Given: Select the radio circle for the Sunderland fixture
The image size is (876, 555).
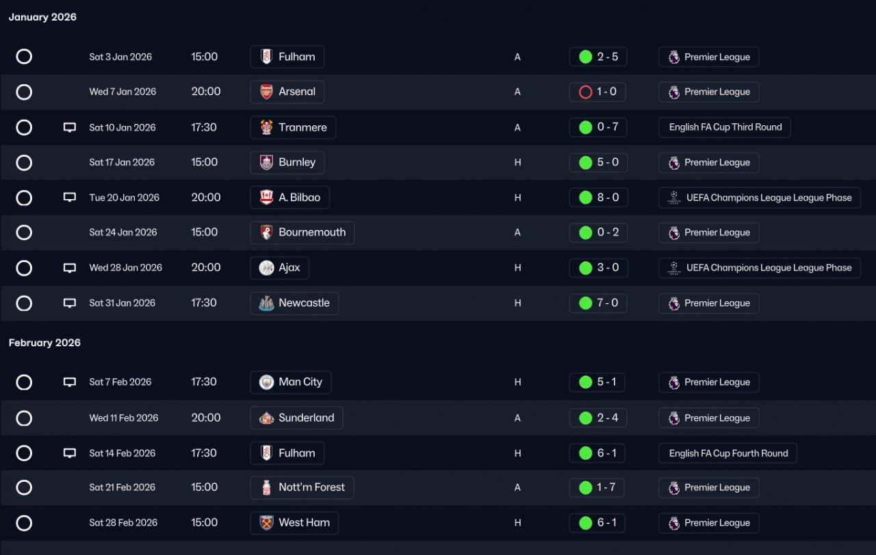Looking at the screenshot, I should point(24,418).
